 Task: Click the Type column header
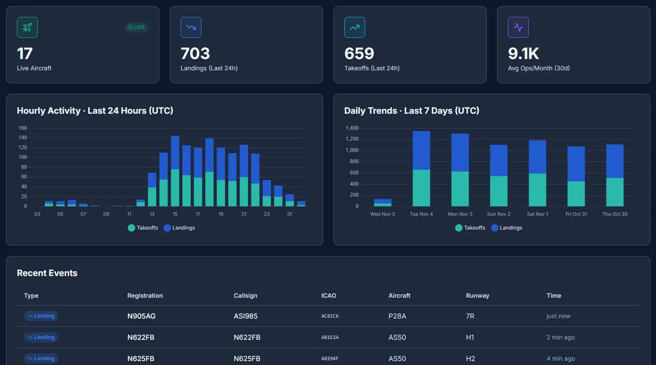(x=31, y=296)
